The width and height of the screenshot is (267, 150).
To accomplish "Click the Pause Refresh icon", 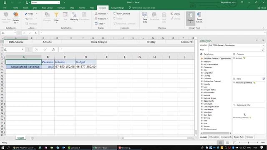I will (x=199, y=15).
